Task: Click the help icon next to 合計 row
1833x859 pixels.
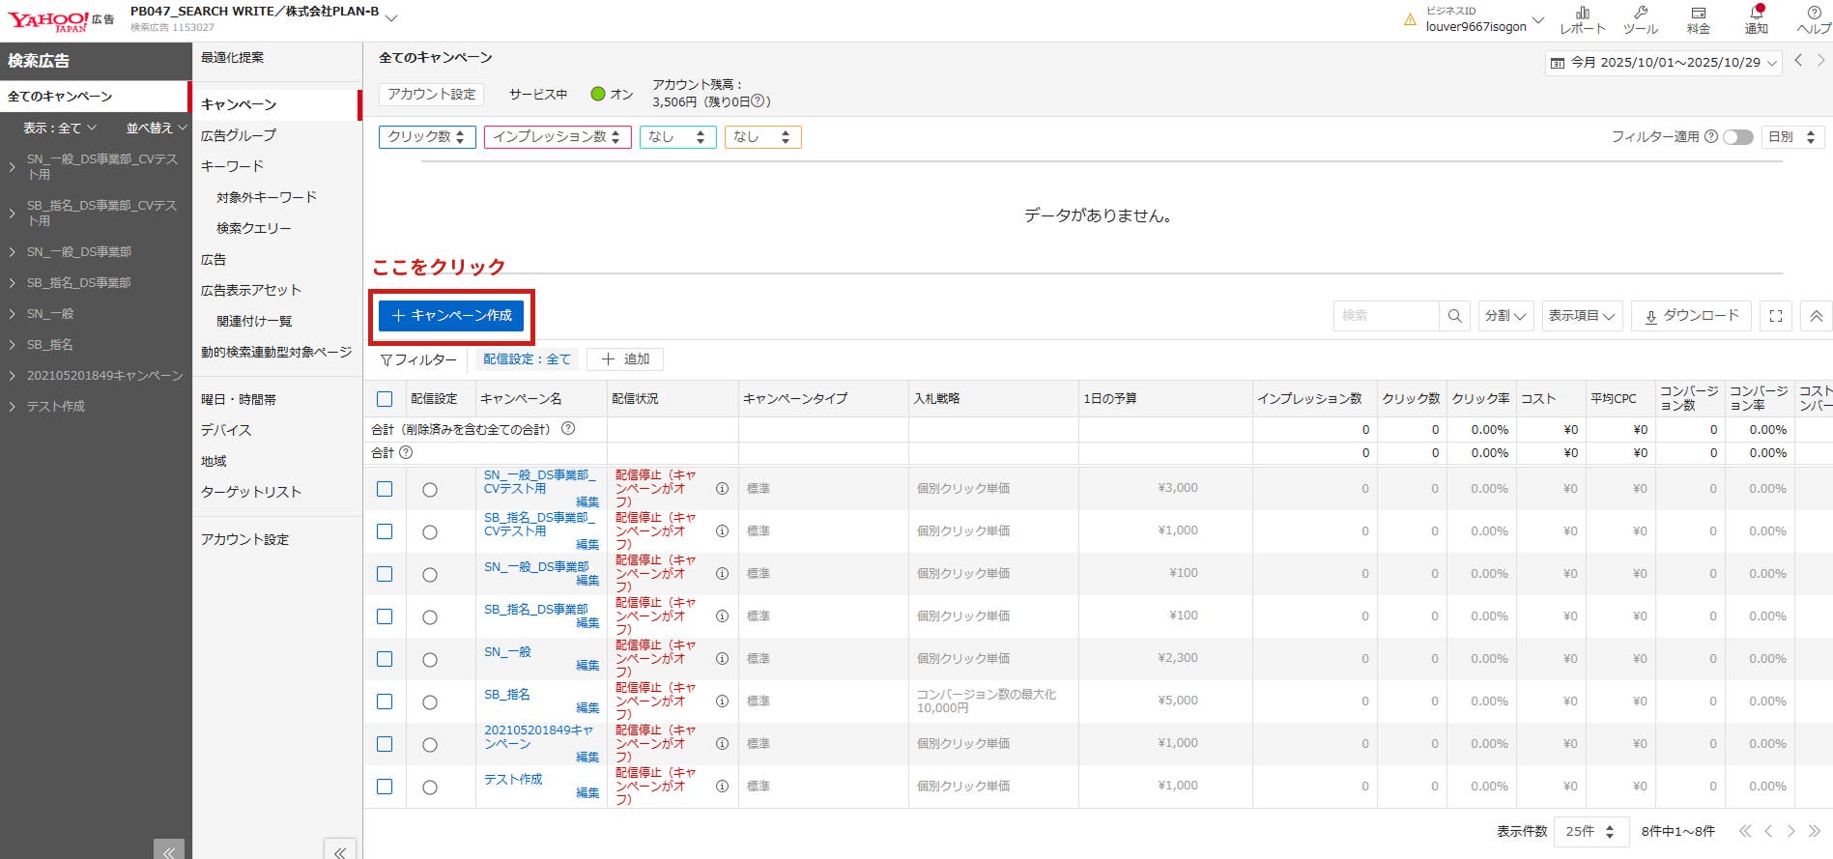Action: pos(406,452)
